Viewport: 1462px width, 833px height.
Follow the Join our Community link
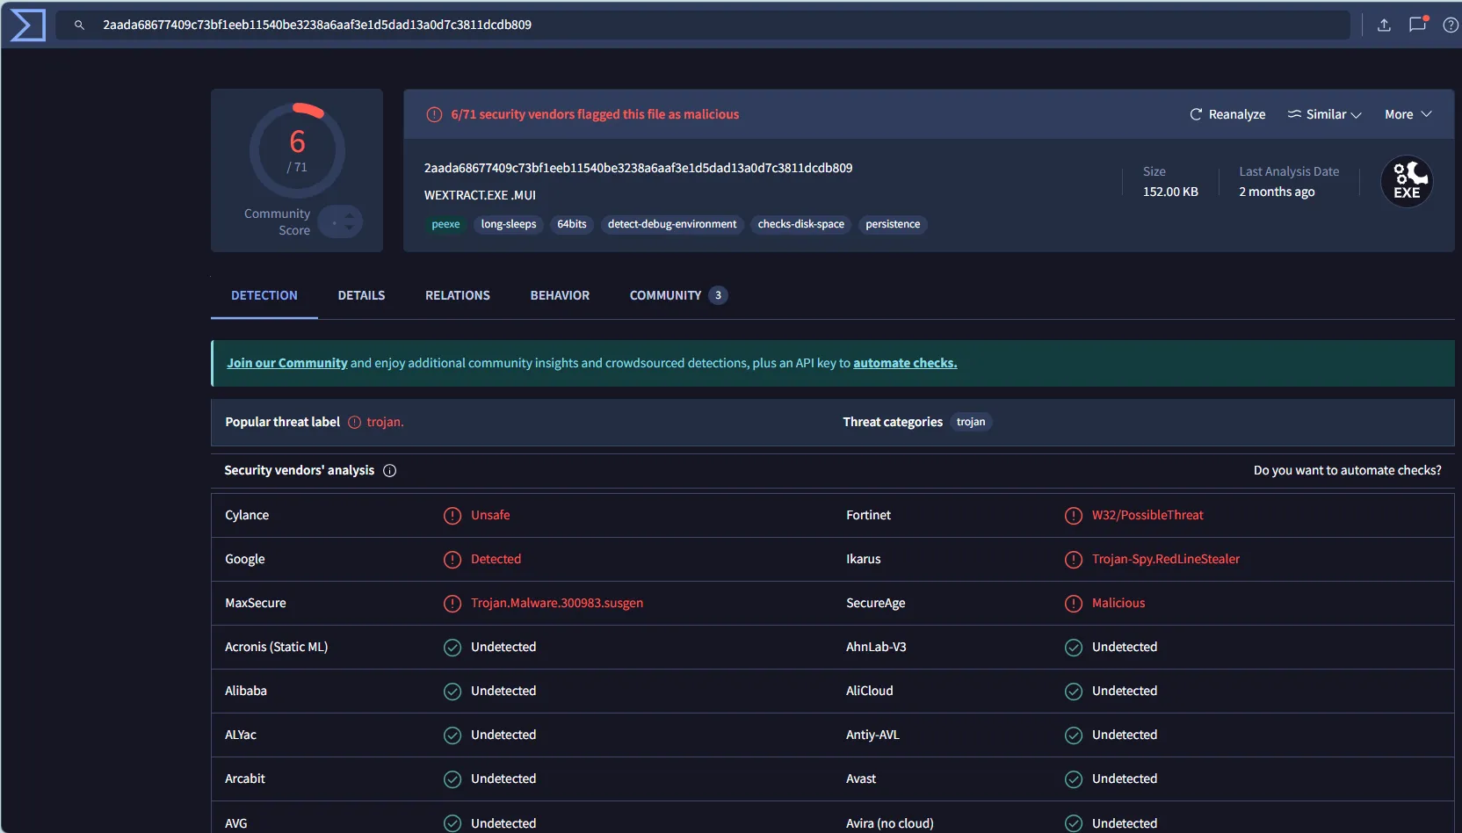click(287, 363)
